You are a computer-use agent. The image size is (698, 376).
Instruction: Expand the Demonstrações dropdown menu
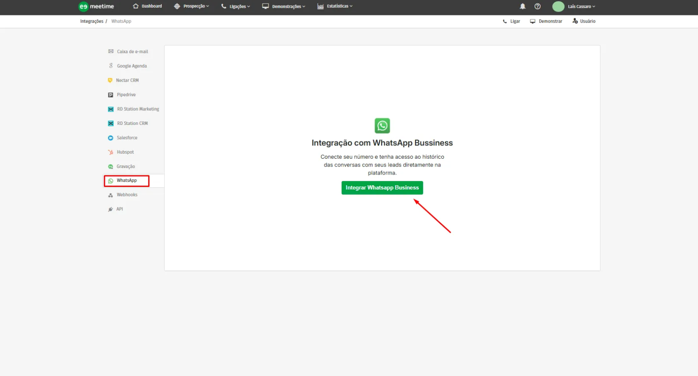[289, 6]
